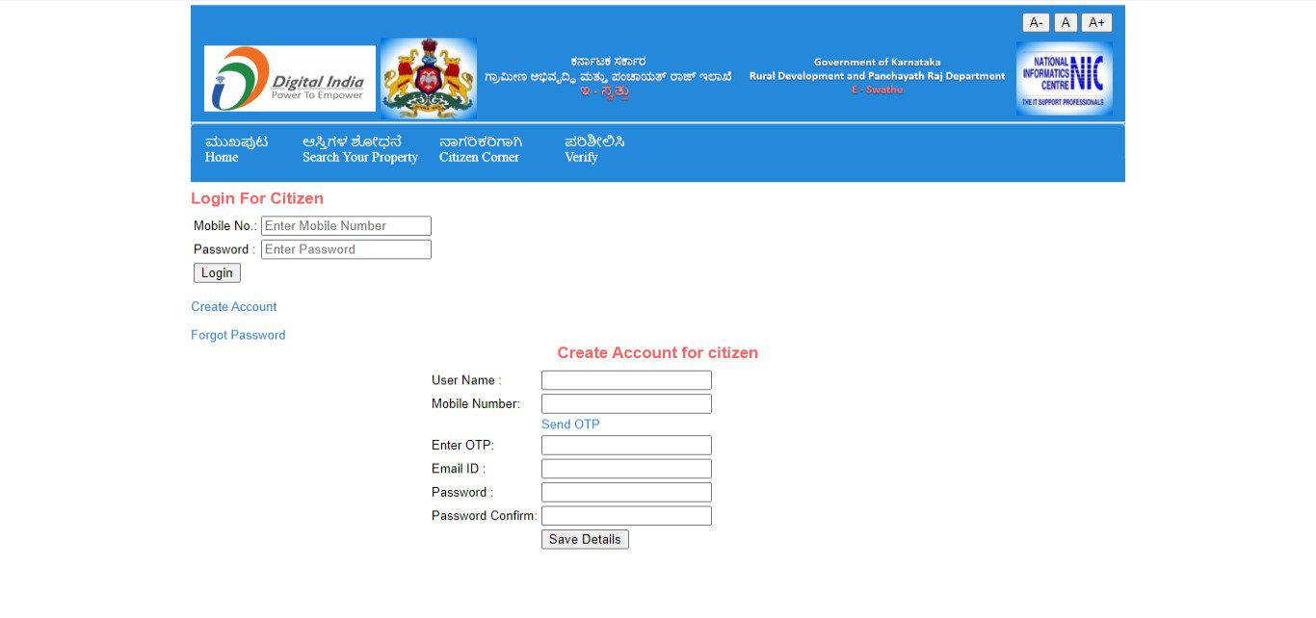The width and height of the screenshot is (1316, 618).
Task: Click the Digital India logo
Action: [x=288, y=77]
